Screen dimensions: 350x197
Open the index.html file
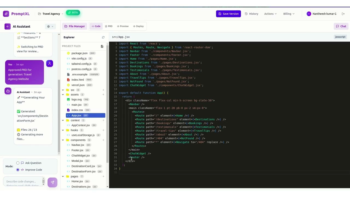[77, 80]
